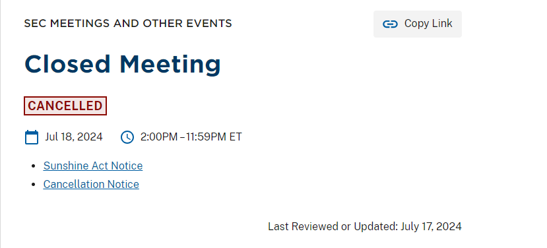Click the July 17, 2024 updated date

click(x=431, y=227)
